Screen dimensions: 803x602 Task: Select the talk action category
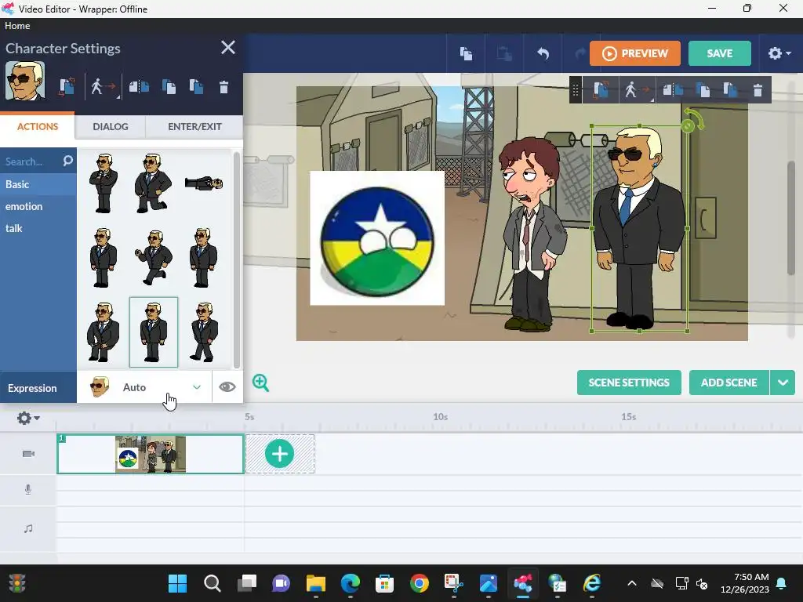pyautogui.click(x=38, y=228)
